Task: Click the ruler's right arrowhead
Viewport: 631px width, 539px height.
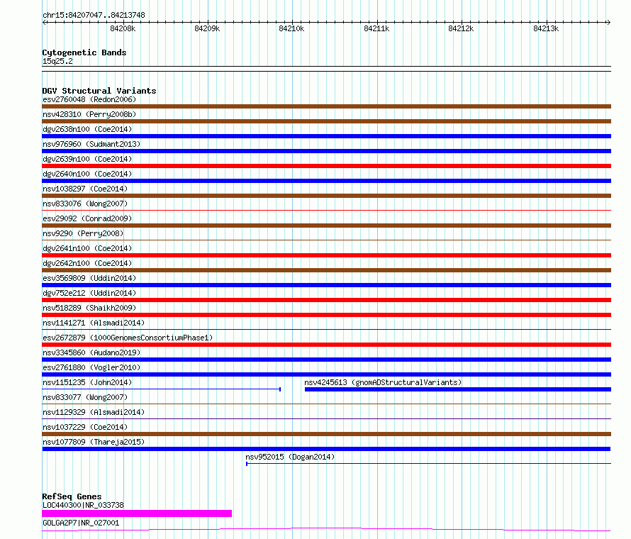Action: pyautogui.click(x=609, y=23)
